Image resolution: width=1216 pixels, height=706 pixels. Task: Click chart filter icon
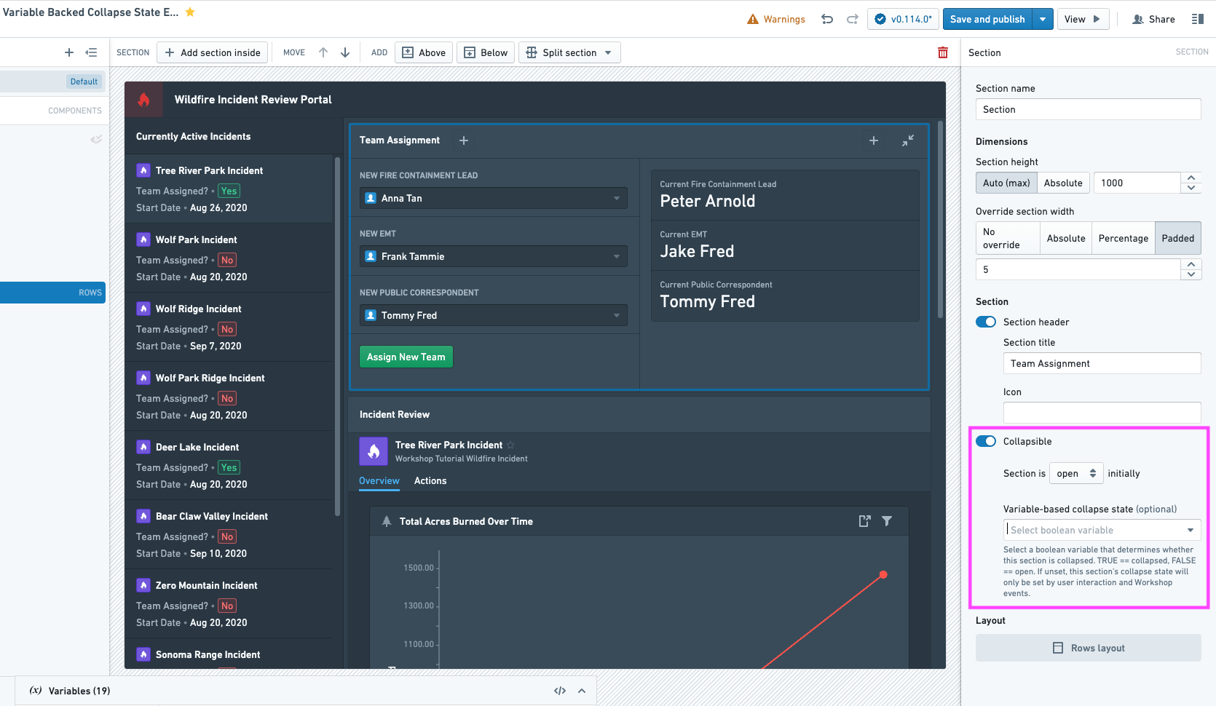887,521
